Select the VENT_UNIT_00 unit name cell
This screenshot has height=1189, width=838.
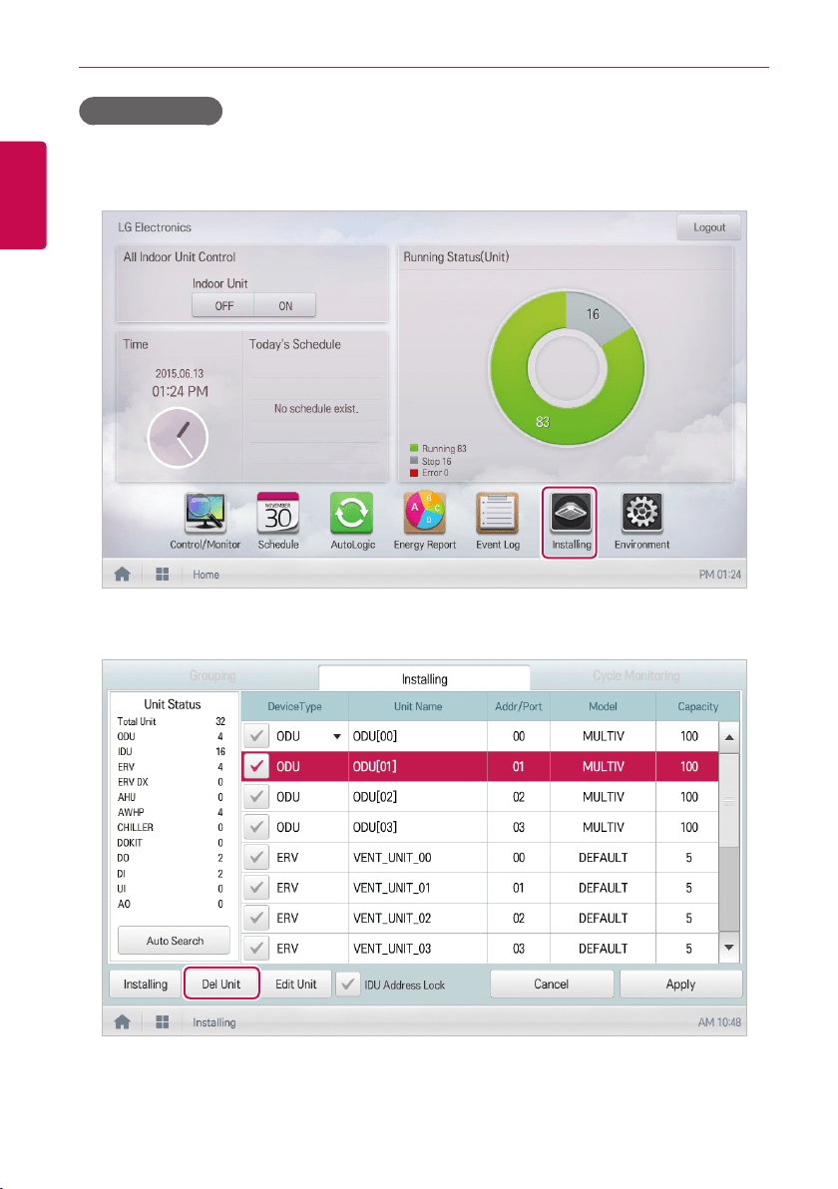pyautogui.click(x=418, y=857)
